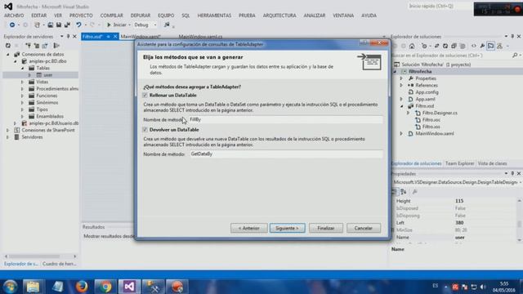Image resolution: width=523 pixels, height=294 pixels.
Task: Click categorized view icon in Propiedades panel
Action: [x=394, y=192]
